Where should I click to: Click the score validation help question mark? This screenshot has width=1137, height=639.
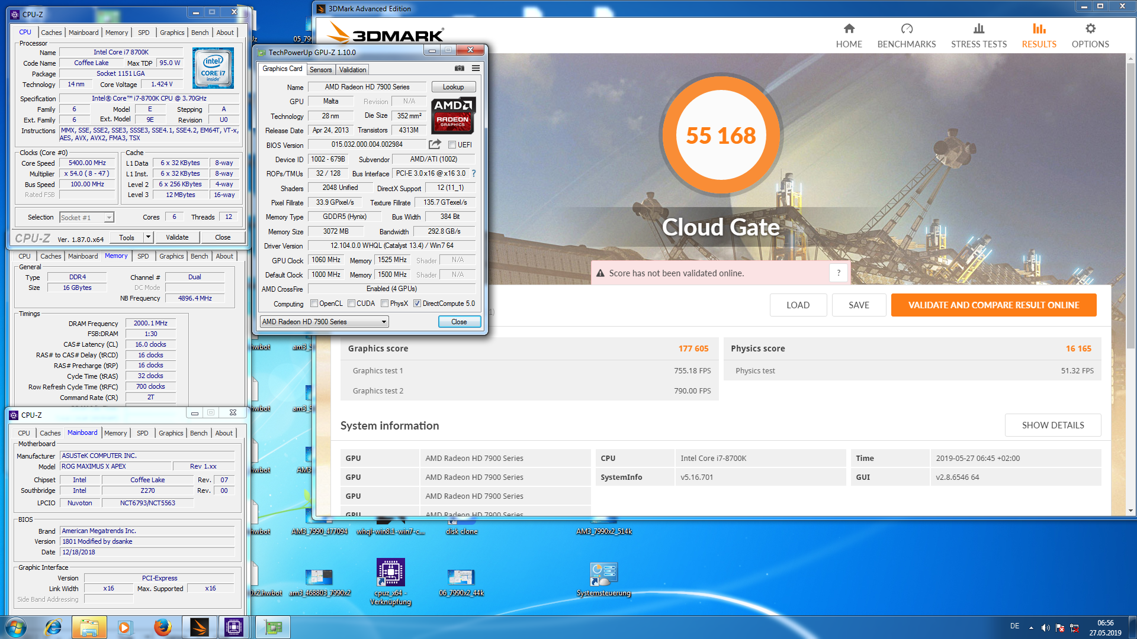839,273
